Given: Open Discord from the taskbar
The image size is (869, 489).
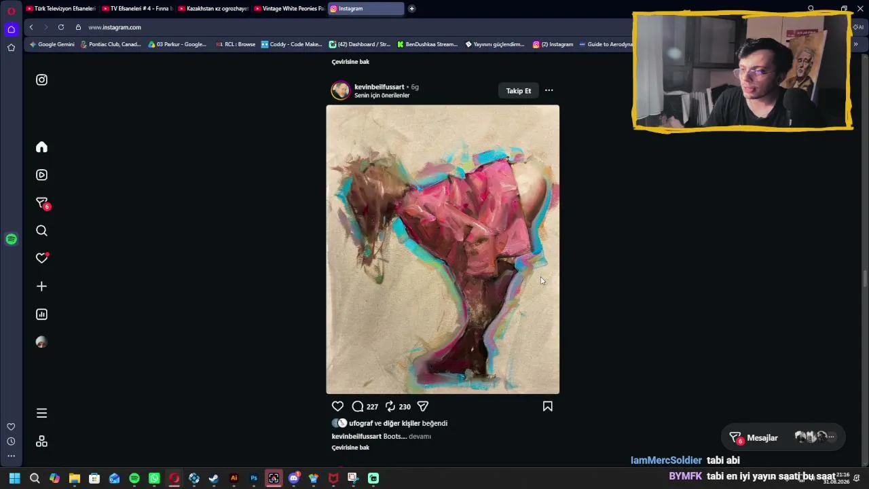Looking at the screenshot, I should (294, 478).
